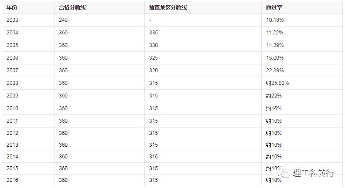Click the 10.18% pass rate cell
This screenshot has width=345, height=188.
point(275,20)
